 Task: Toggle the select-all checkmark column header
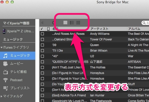point(42,29)
